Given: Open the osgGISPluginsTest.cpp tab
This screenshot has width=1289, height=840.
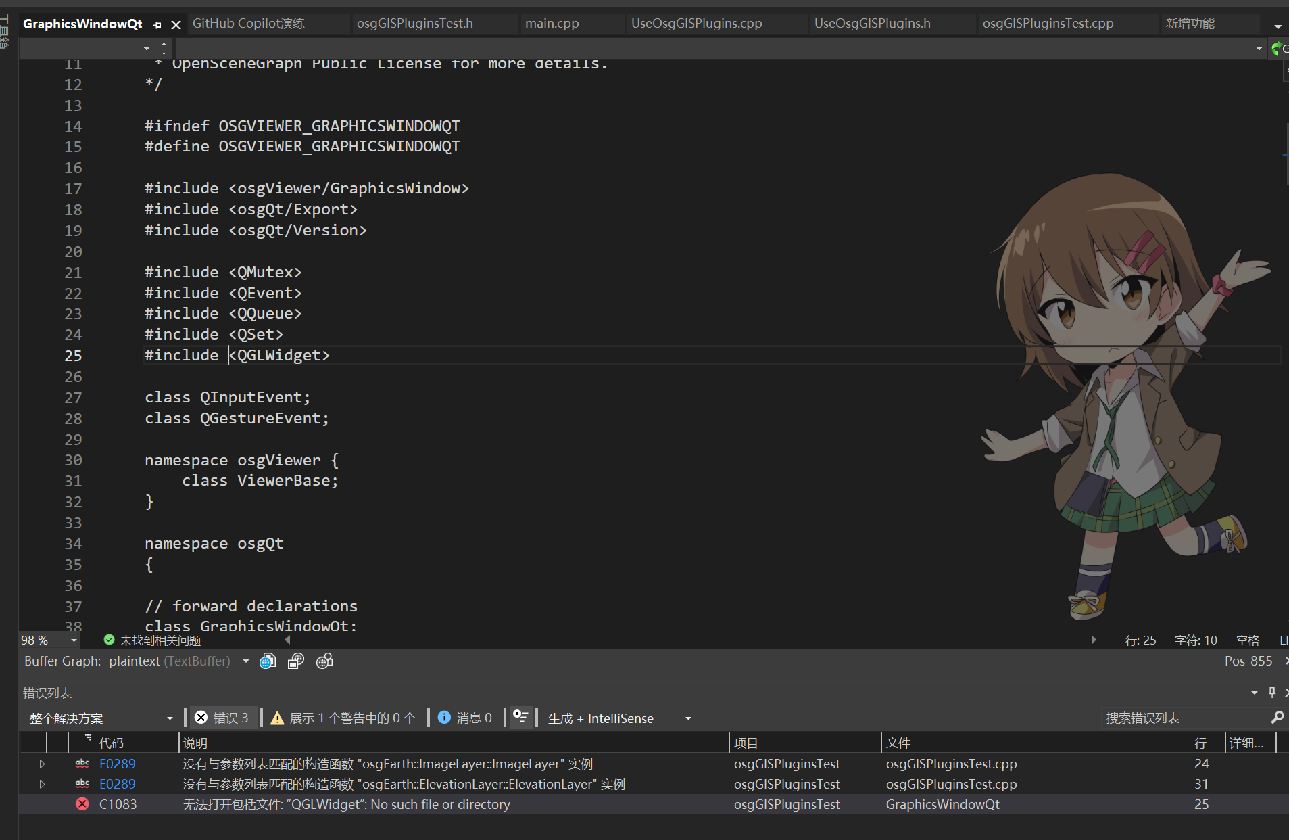Looking at the screenshot, I should point(1048,24).
